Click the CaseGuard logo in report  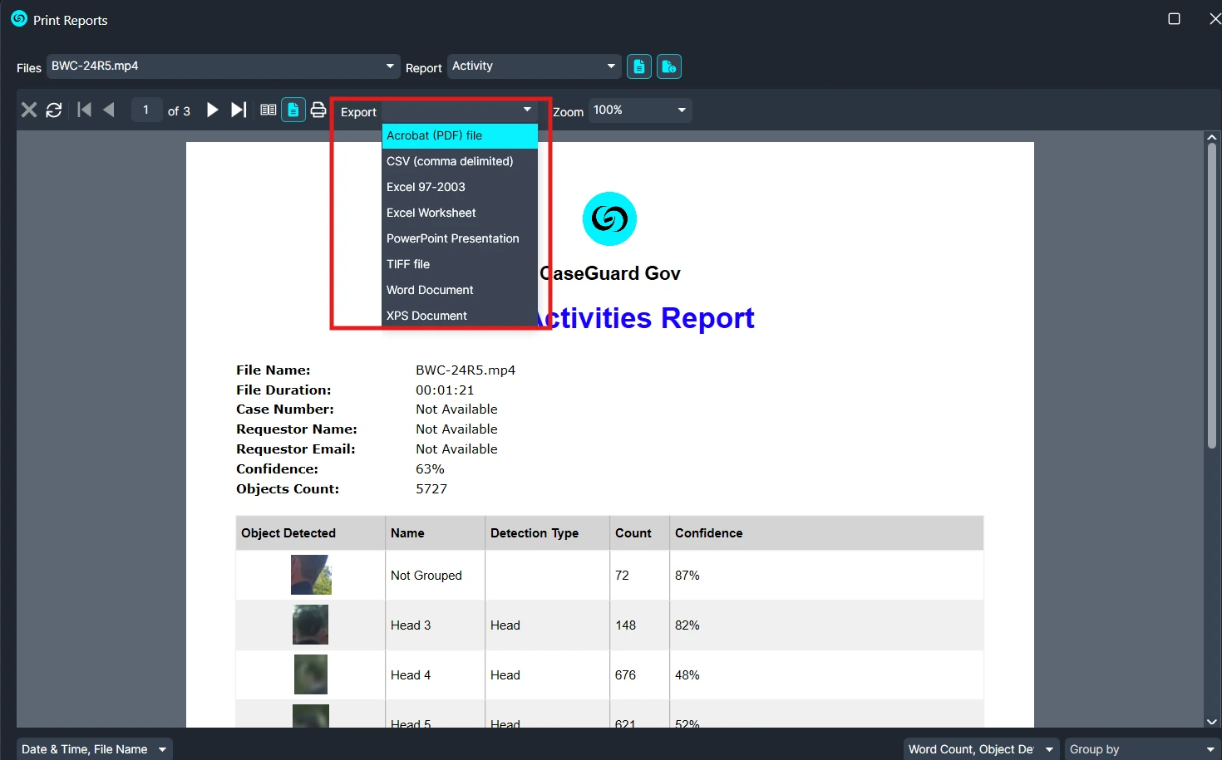pyautogui.click(x=609, y=219)
